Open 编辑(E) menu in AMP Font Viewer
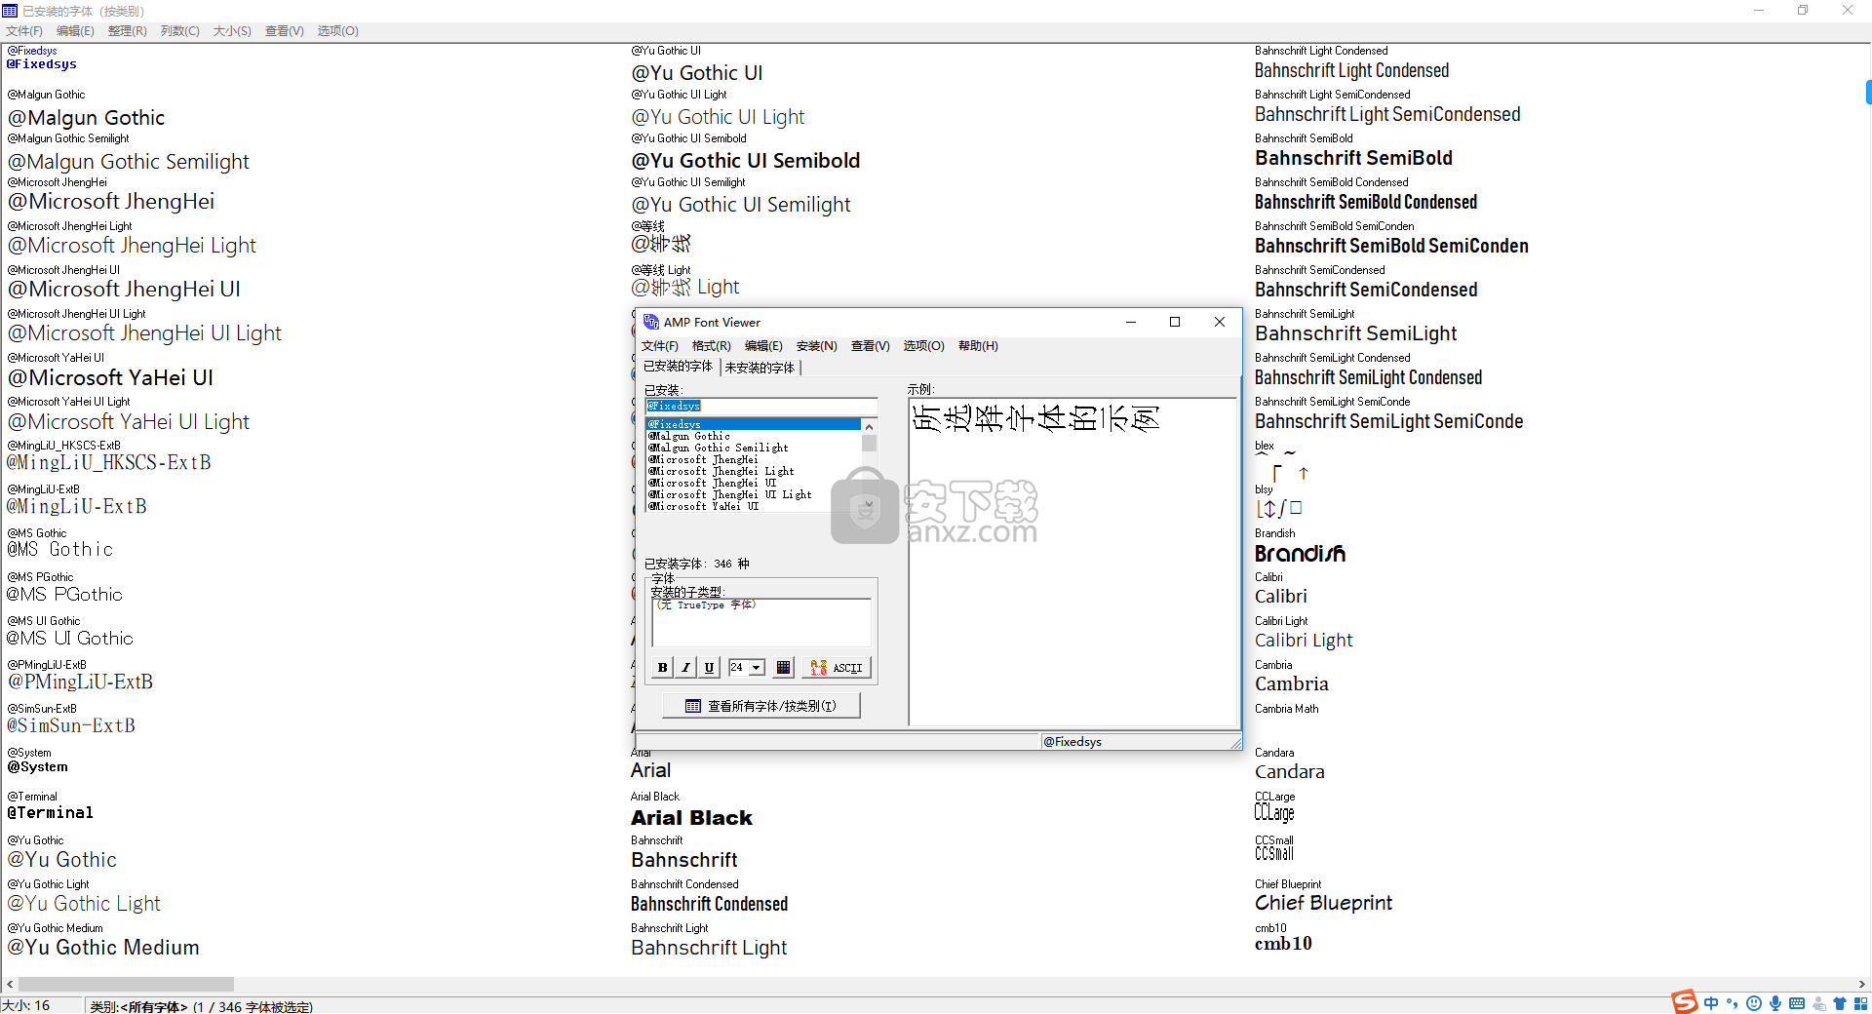Image resolution: width=1872 pixels, height=1014 pixels. 763,346
